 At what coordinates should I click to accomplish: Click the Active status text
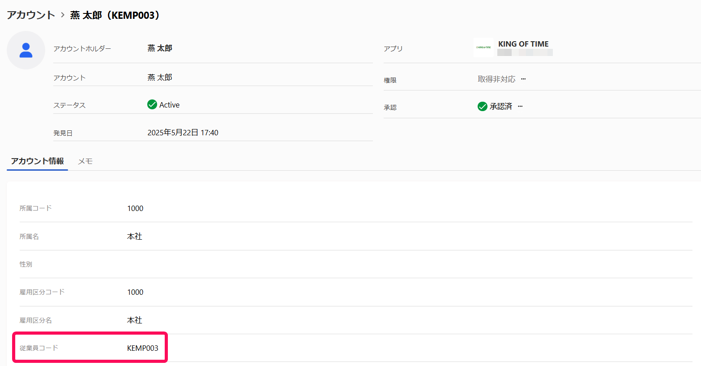169,105
